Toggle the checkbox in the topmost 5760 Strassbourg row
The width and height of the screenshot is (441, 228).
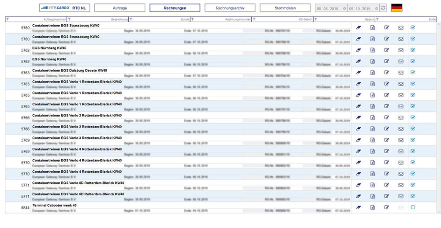413,27
